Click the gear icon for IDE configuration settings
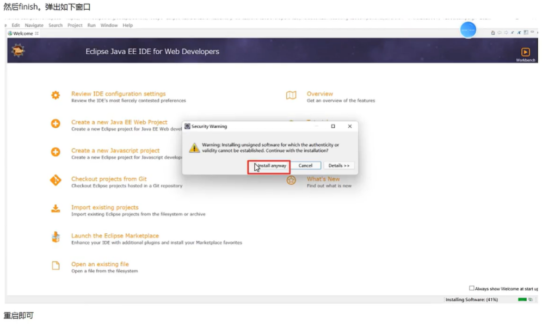The height and width of the screenshot is (324, 542). click(56, 95)
